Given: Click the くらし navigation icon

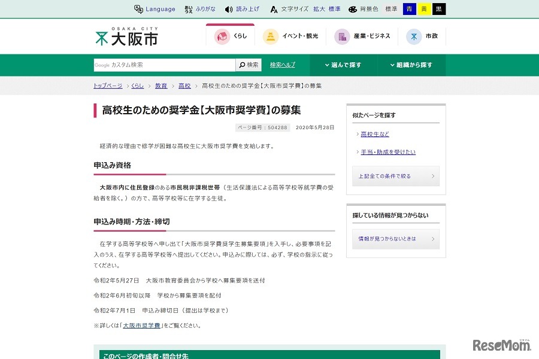Looking at the screenshot, I should (230, 36).
